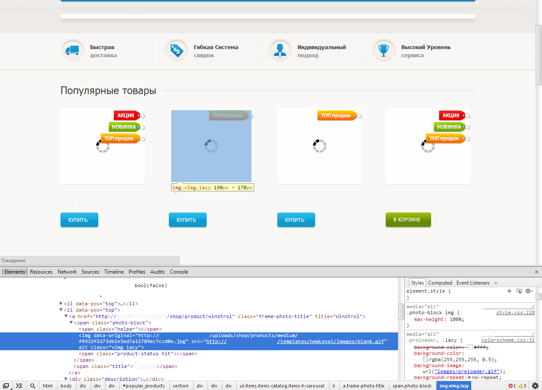
Task: Expand the div class="description" node
Action: (66, 379)
